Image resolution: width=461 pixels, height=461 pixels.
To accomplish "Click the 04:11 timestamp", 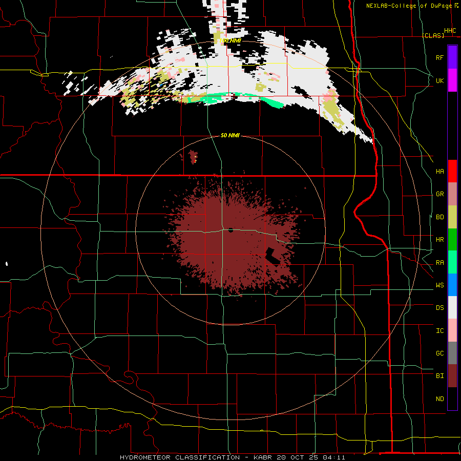I will pos(333,457).
